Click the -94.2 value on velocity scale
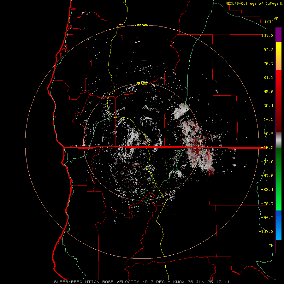The image size is (284, 284). (x=267, y=217)
